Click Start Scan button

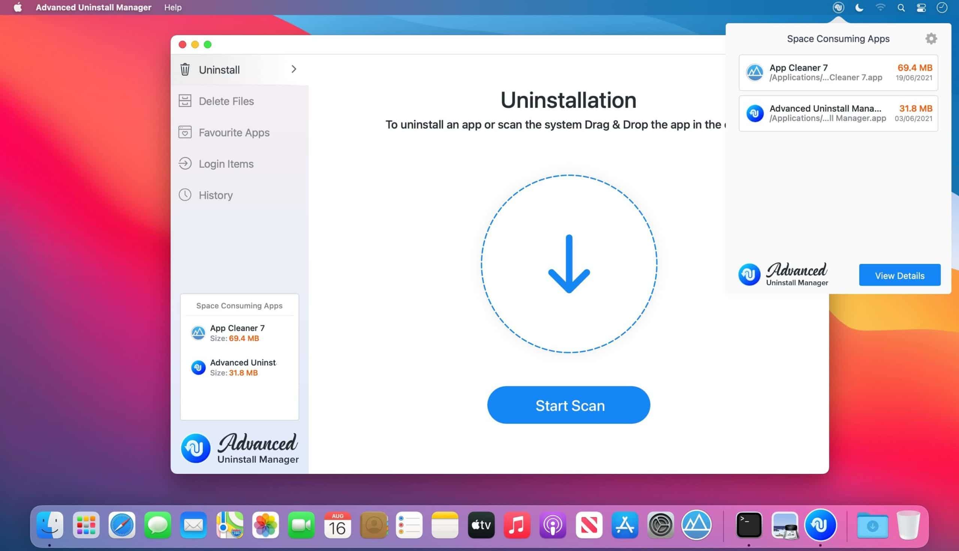(568, 405)
